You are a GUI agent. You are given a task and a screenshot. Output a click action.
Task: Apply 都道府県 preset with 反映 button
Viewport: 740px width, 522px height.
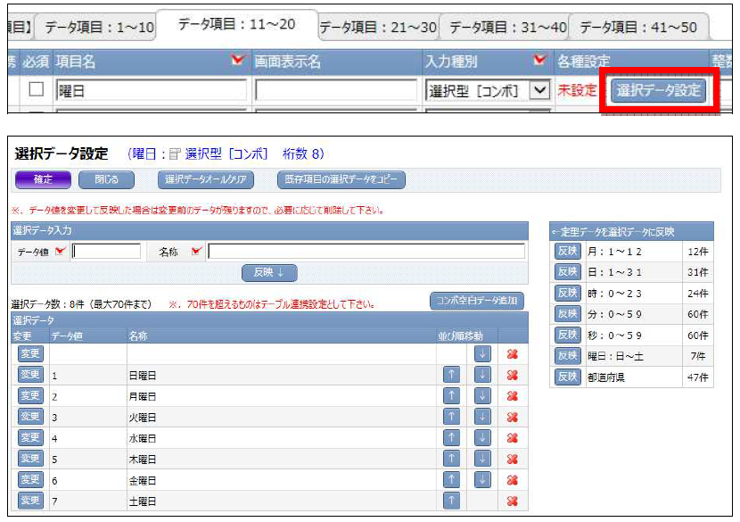point(568,377)
